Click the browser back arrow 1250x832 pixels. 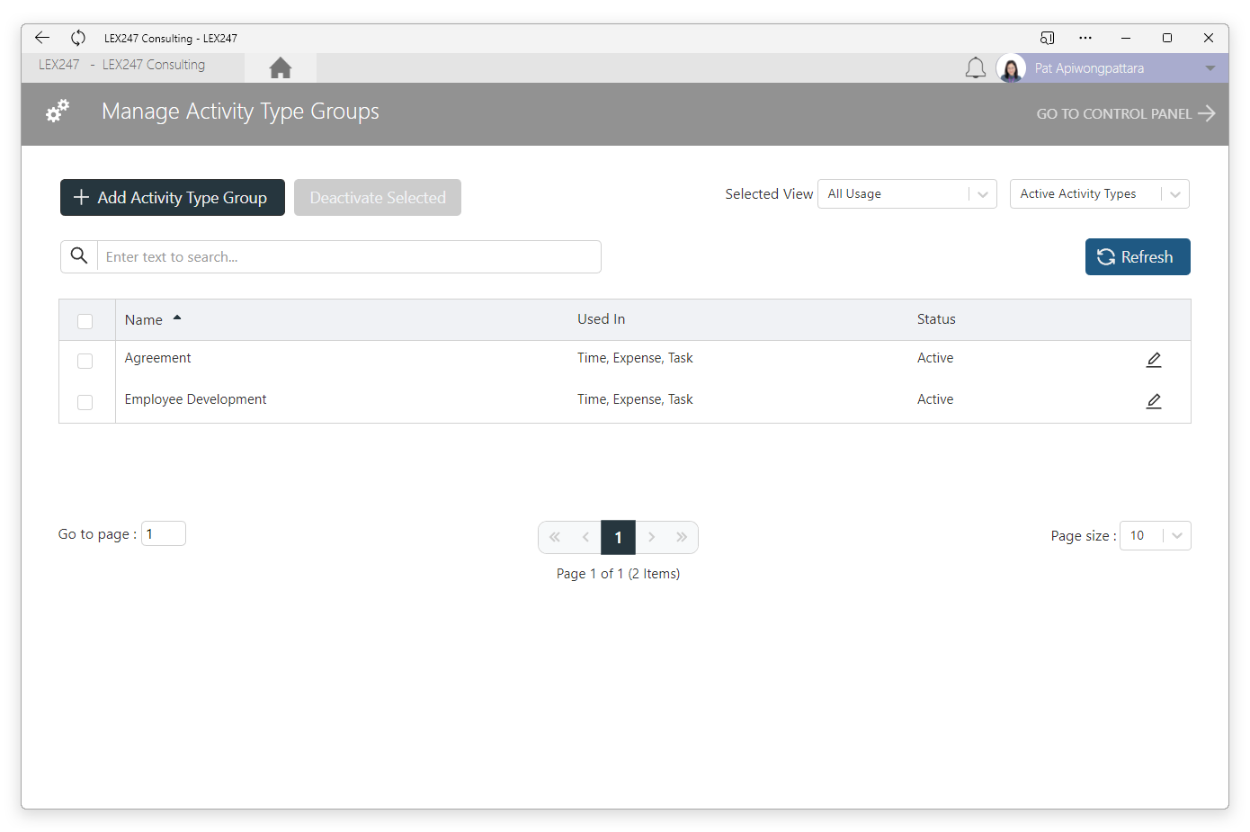click(42, 38)
